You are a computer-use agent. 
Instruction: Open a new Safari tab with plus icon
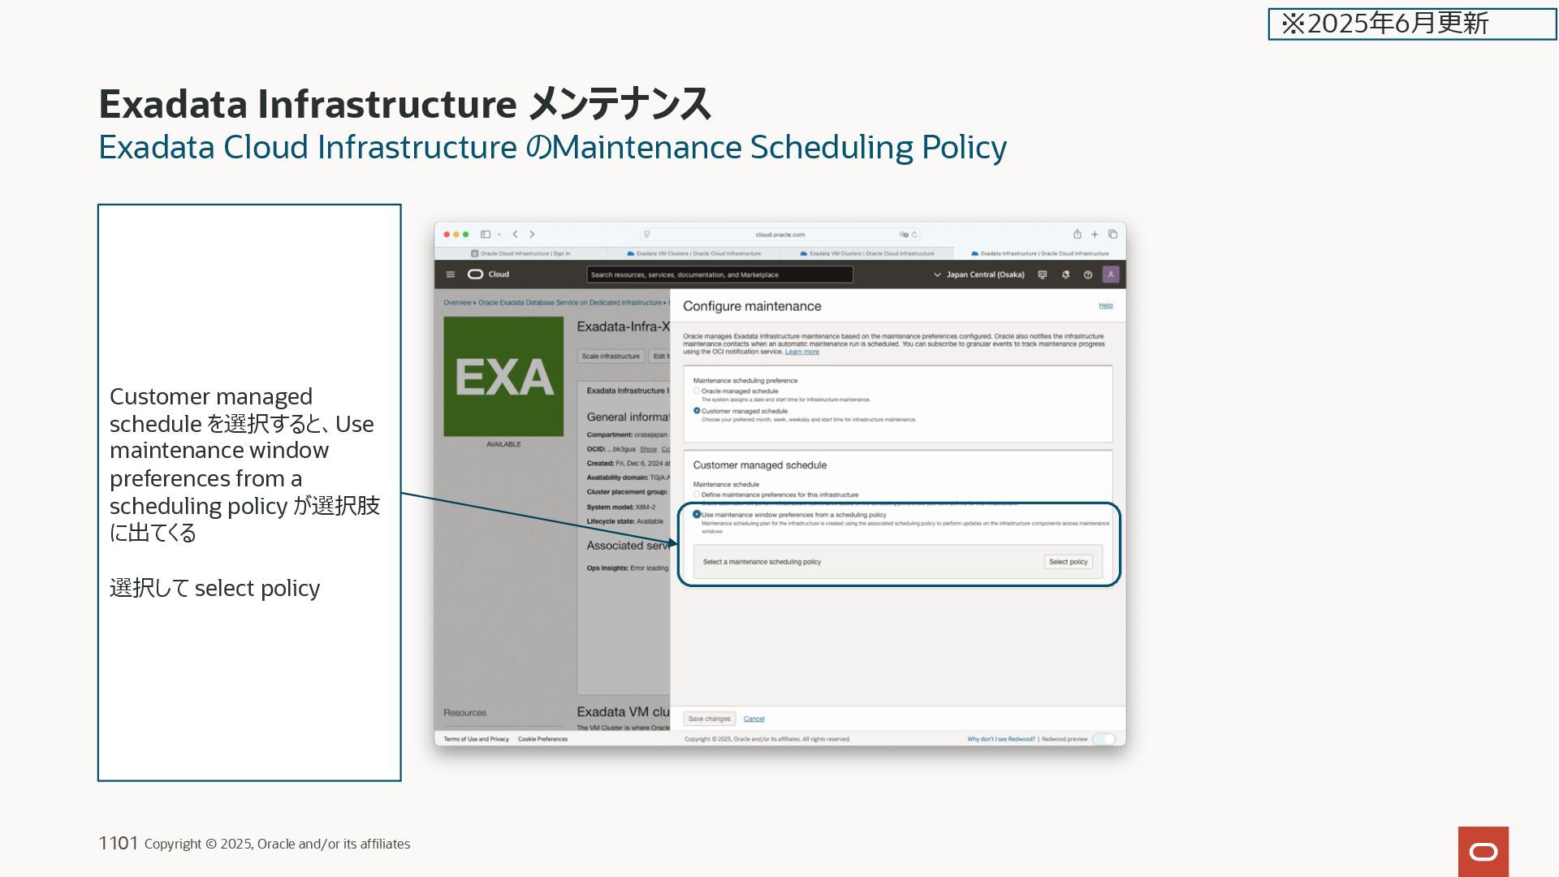click(x=1095, y=234)
